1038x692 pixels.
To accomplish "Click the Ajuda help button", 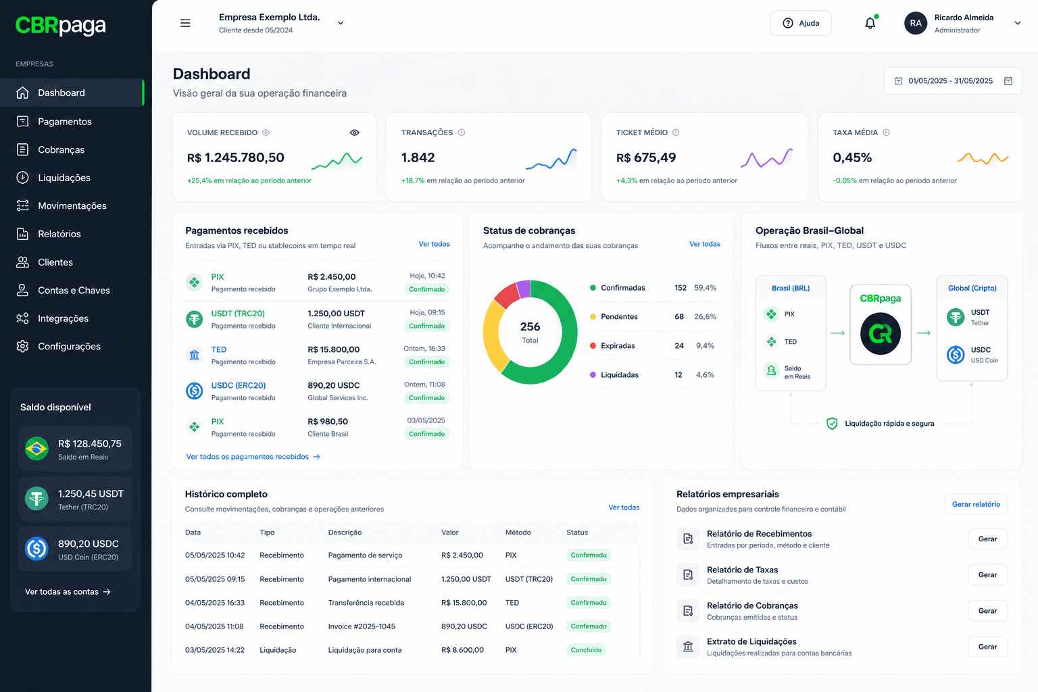I will (801, 23).
